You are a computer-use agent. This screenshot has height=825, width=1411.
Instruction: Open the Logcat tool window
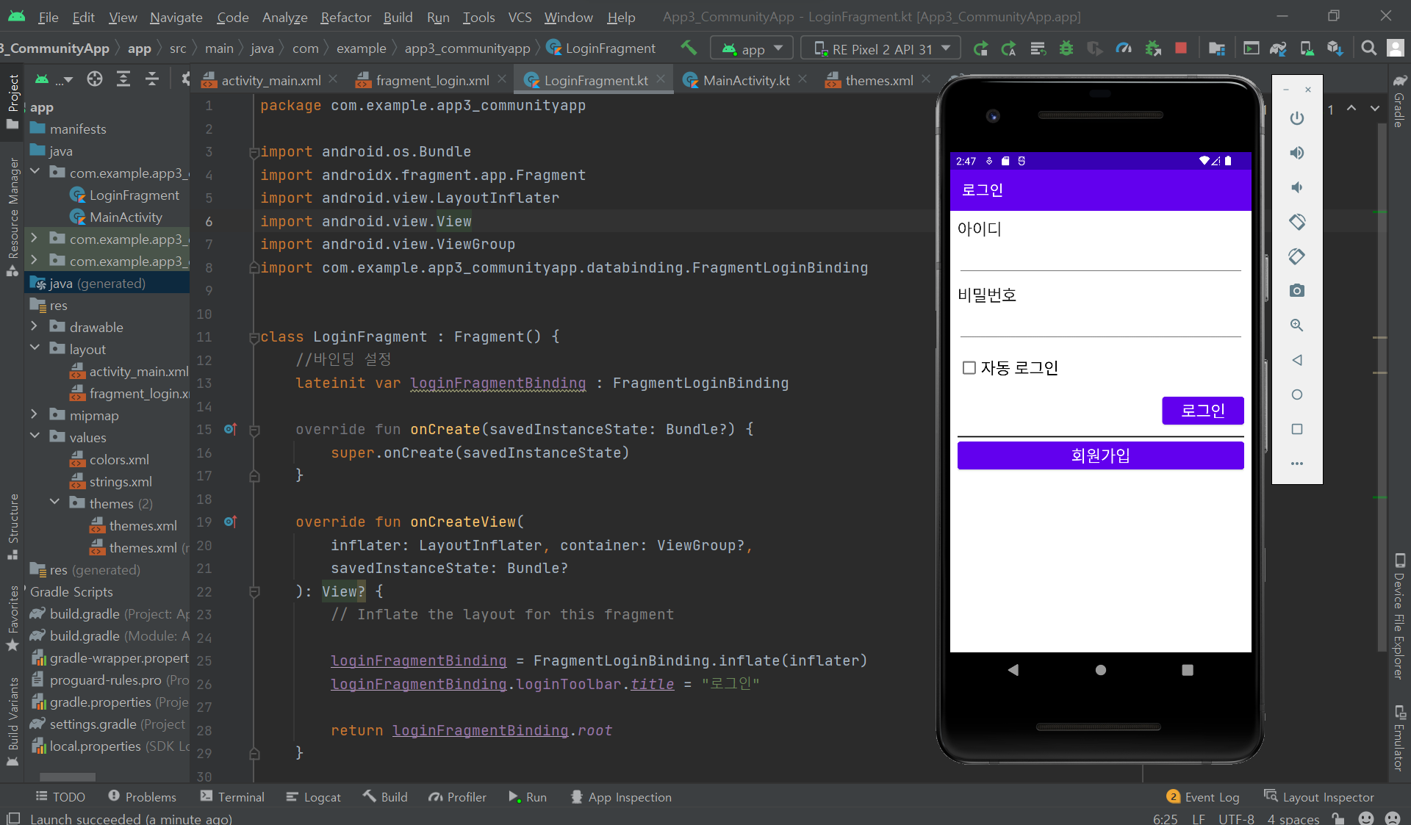pyautogui.click(x=314, y=797)
